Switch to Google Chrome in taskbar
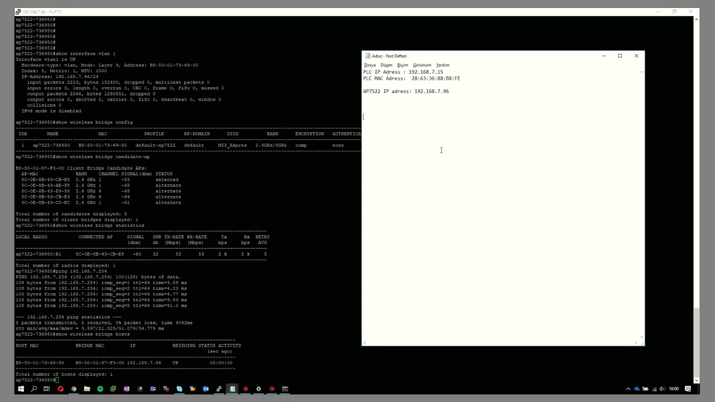This screenshot has height=402, width=715. click(74, 389)
